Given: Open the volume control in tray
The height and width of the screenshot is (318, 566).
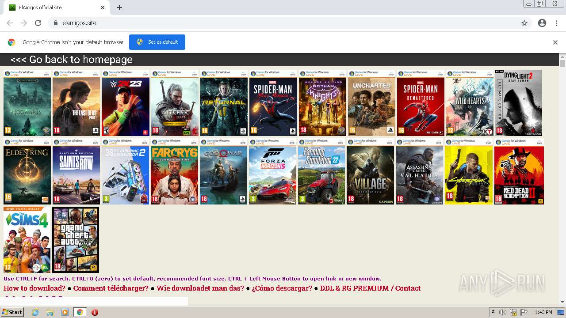Looking at the screenshot, I should click(x=503, y=312).
